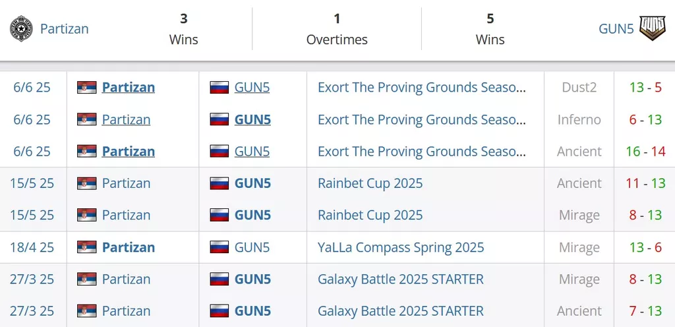This screenshot has height=327, width=675.
Task: Click the 16 - 14 Ancient score
Action: (647, 151)
